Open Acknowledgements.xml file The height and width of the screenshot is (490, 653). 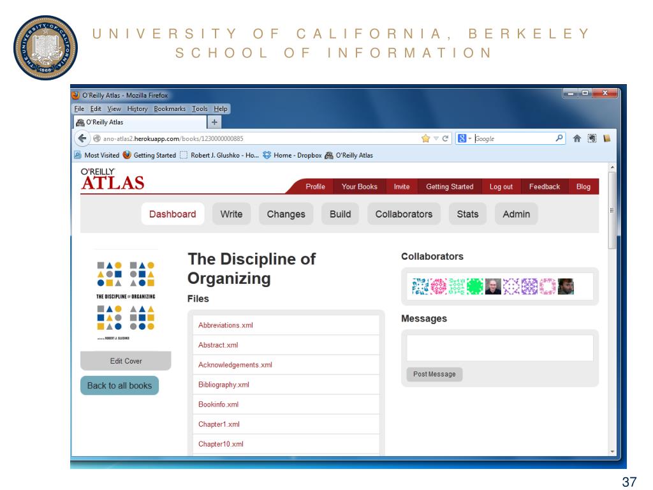point(235,364)
